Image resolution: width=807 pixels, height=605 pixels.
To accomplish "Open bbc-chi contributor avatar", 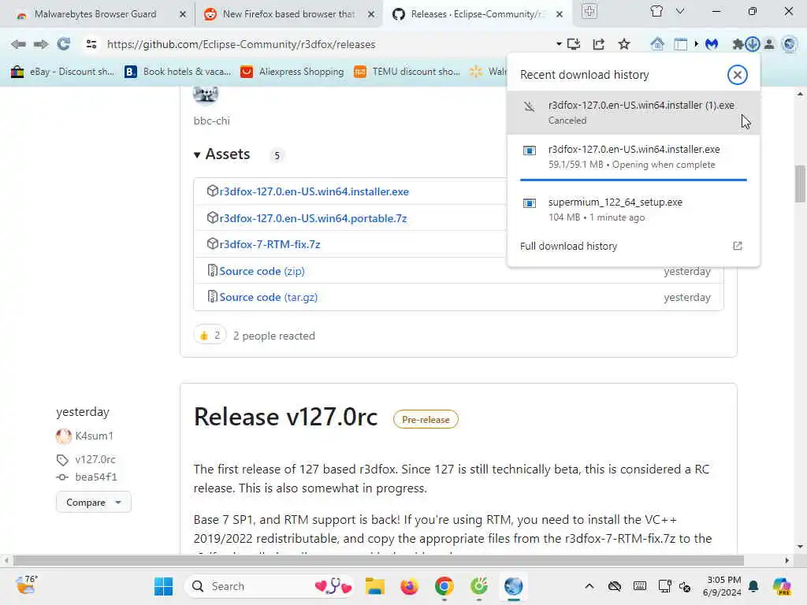I will pos(206,95).
